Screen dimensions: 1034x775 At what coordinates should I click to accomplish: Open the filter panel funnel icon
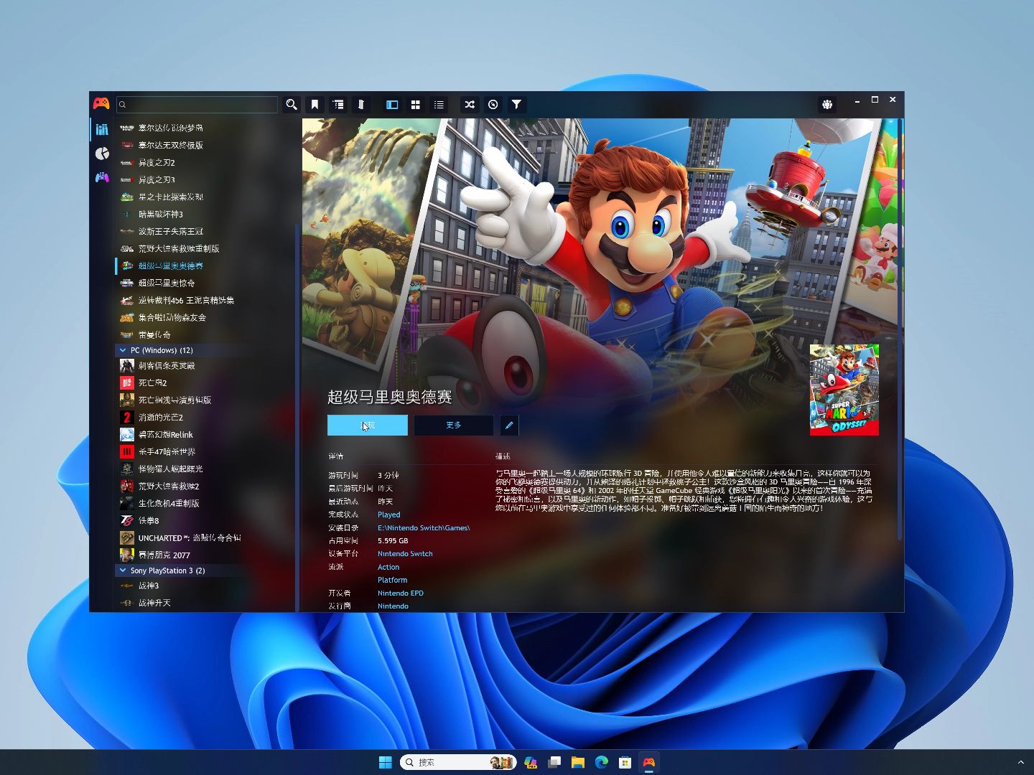tap(516, 105)
